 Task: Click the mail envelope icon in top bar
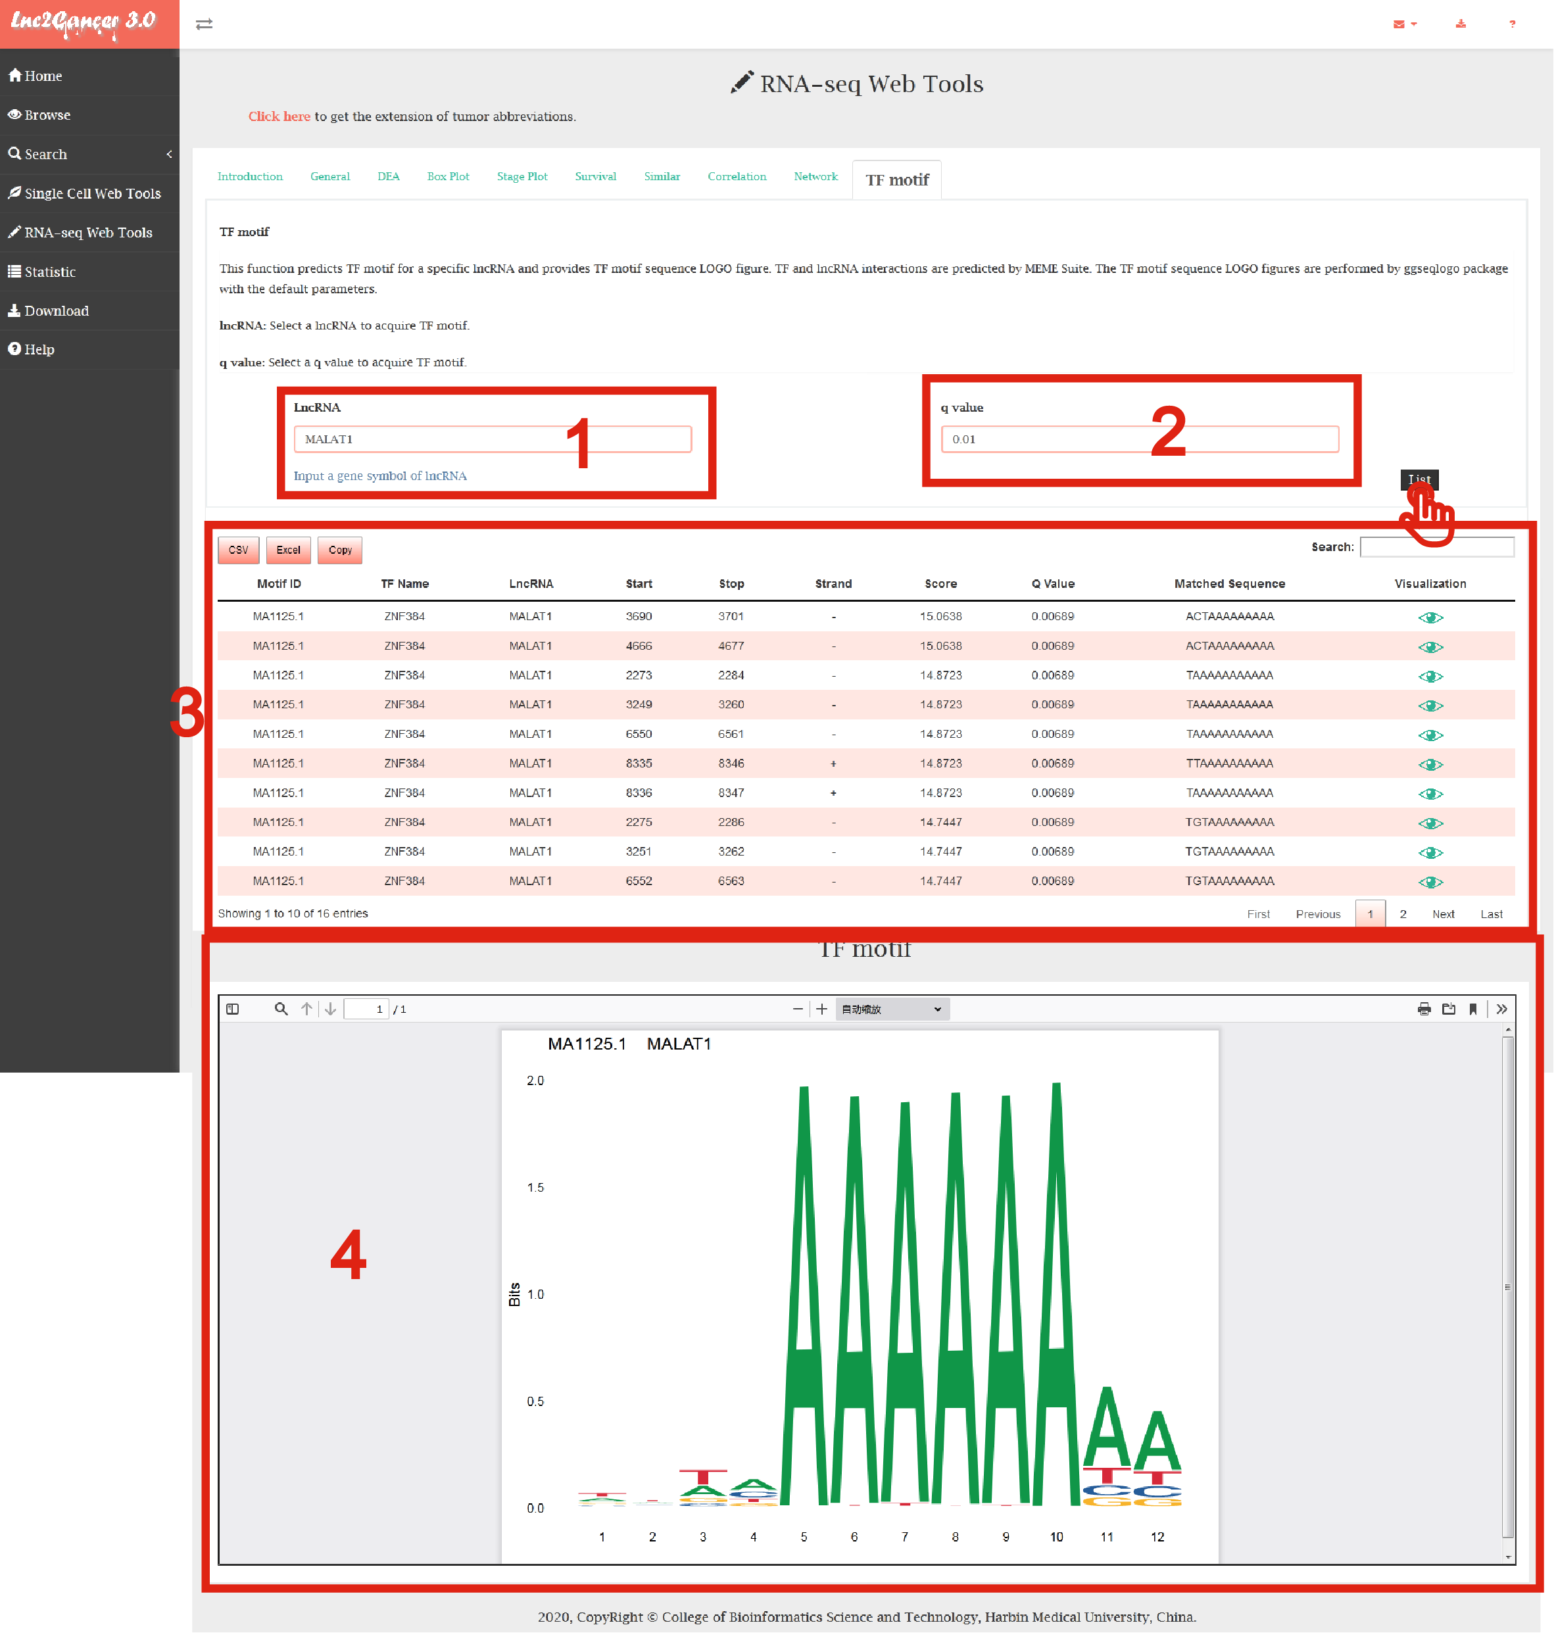coord(1399,24)
